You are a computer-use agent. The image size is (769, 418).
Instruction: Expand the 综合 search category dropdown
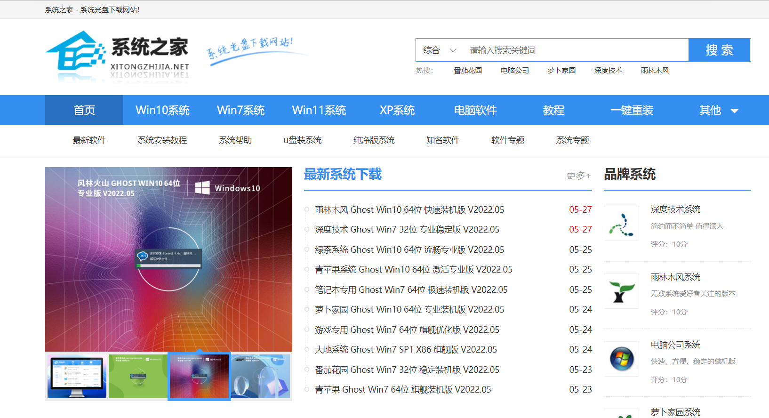click(440, 50)
